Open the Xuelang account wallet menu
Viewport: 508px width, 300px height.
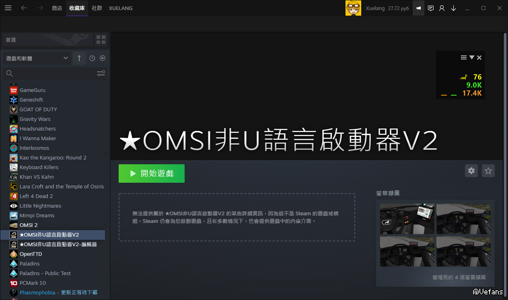point(387,8)
